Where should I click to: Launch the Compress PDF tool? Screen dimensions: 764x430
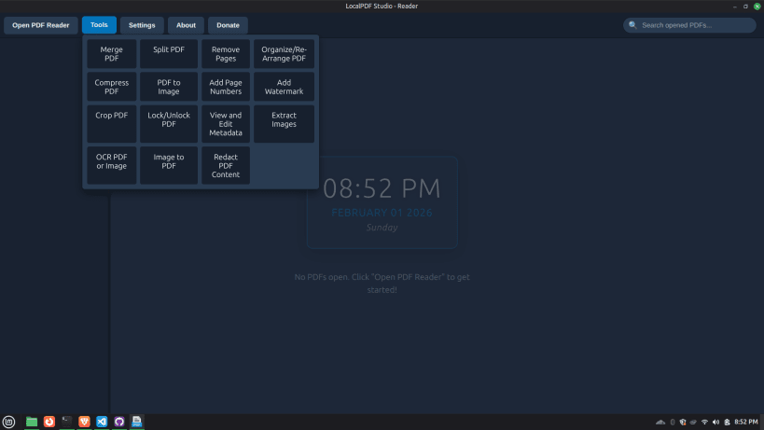[112, 87]
